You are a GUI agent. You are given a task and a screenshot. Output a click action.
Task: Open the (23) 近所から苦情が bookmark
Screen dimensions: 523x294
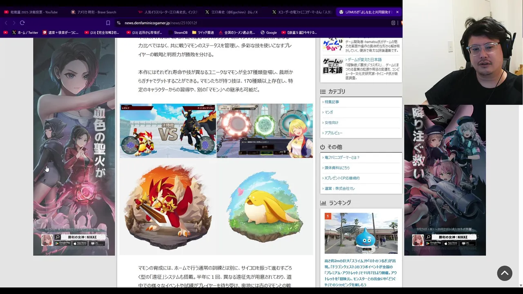(144, 33)
